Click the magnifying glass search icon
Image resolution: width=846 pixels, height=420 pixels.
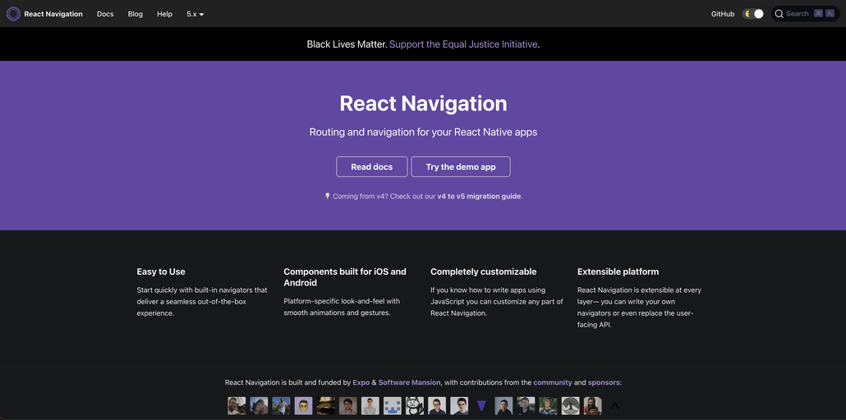[779, 14]
